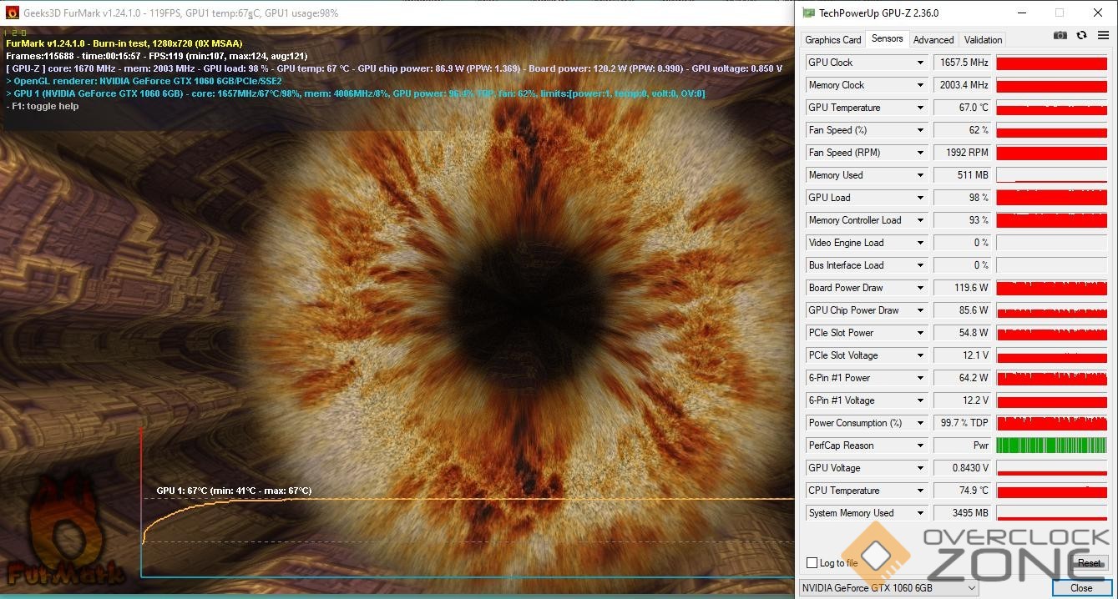Open the Advanced tab
Viewport: 1118px width, 599px height.
click(x=933, y=40)
